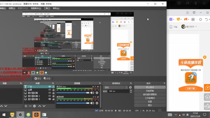This screenshot has width=210, height=118.
Task: Mute the 桌面音频 speaker icon
Action: click(92, 103)
